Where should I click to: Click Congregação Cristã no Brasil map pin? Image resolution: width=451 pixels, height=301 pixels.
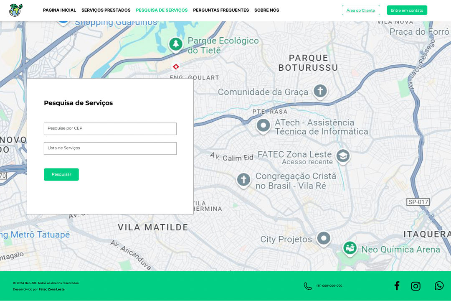click(x=243, y=180)
